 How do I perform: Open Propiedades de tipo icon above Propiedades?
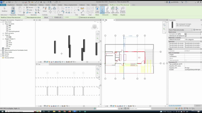pos(13,8)
